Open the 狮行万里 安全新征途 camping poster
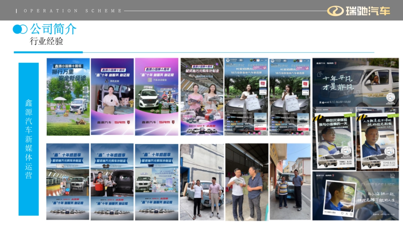403x227 pixels. (x=68, y=97)
